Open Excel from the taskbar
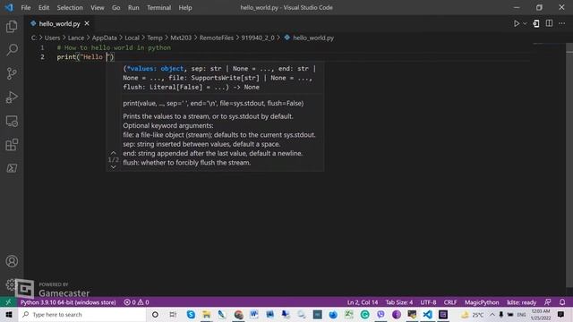This screenshot has height=322, width=573. [x=349, y=314]
